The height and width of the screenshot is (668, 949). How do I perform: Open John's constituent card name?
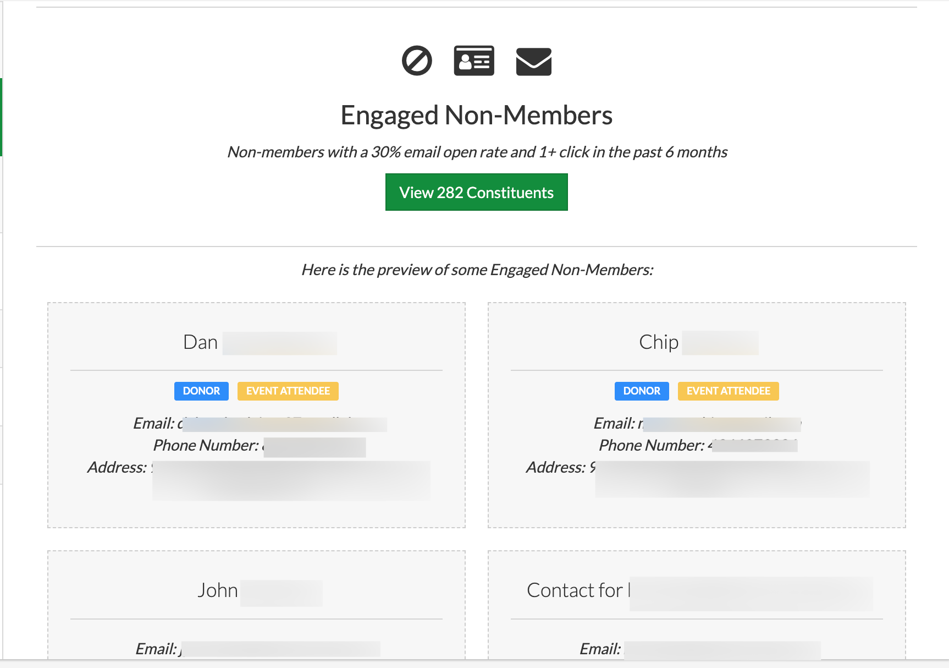click(x=260, y=591)
